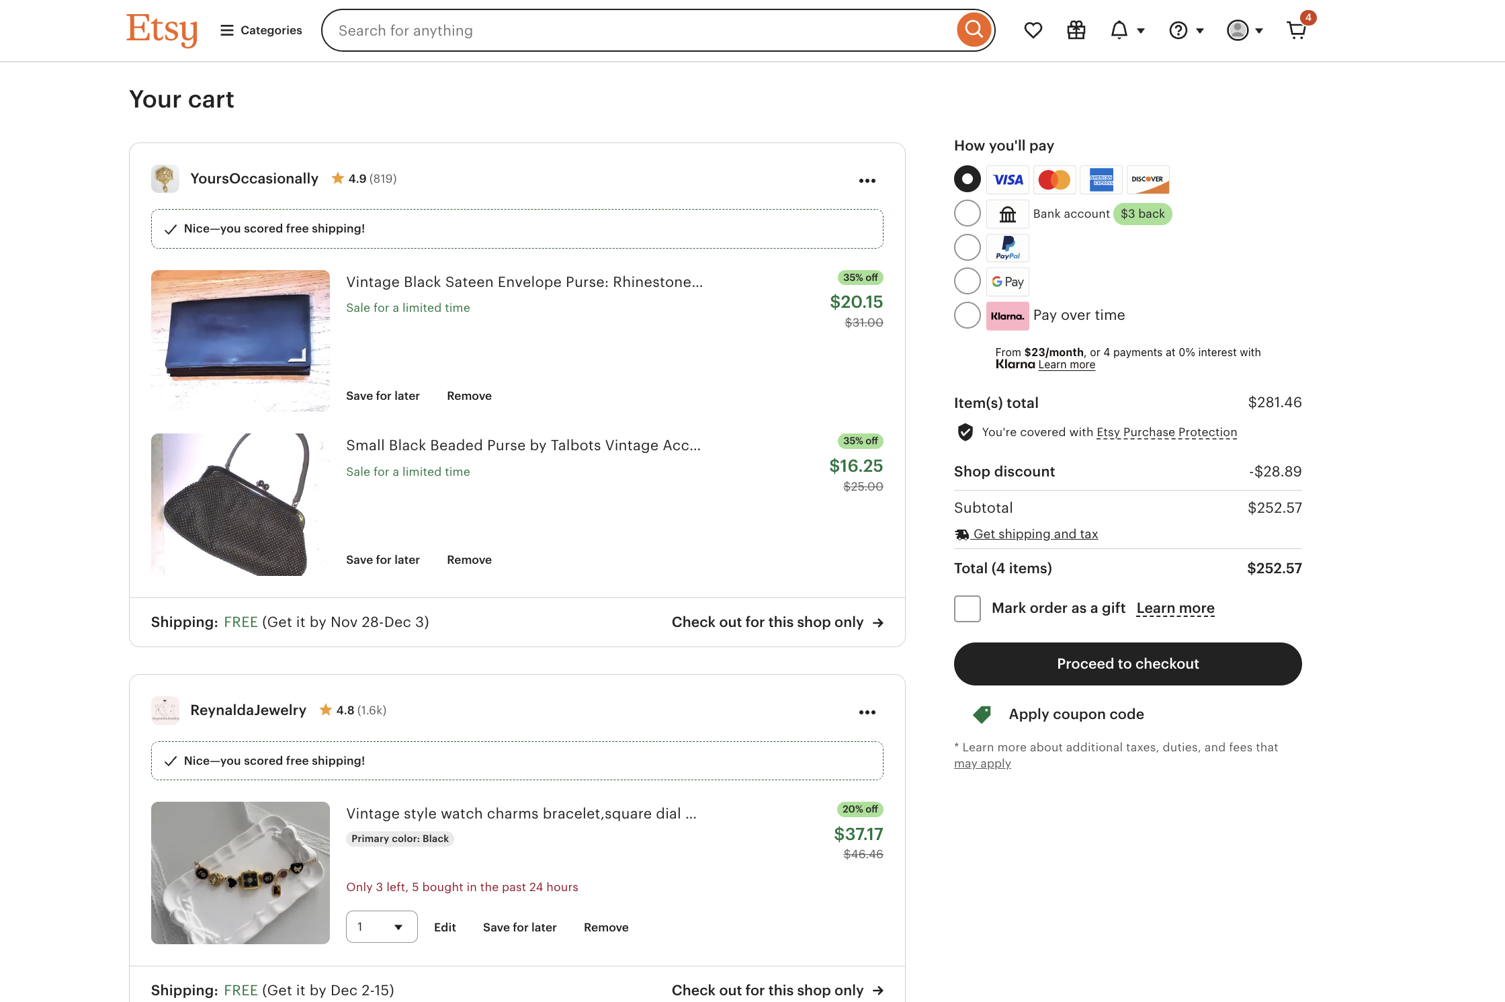Open favorites heart icon in header
The width and height of the screenshot is (1505, 1002).
click(x=1033, y=30)
